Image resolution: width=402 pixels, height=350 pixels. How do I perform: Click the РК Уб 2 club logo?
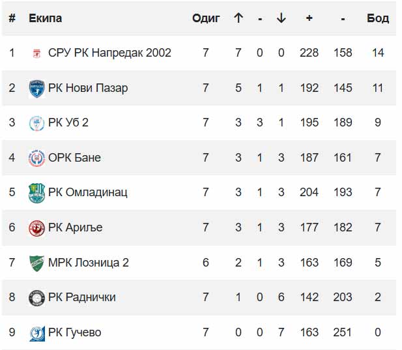coord(36,123)
